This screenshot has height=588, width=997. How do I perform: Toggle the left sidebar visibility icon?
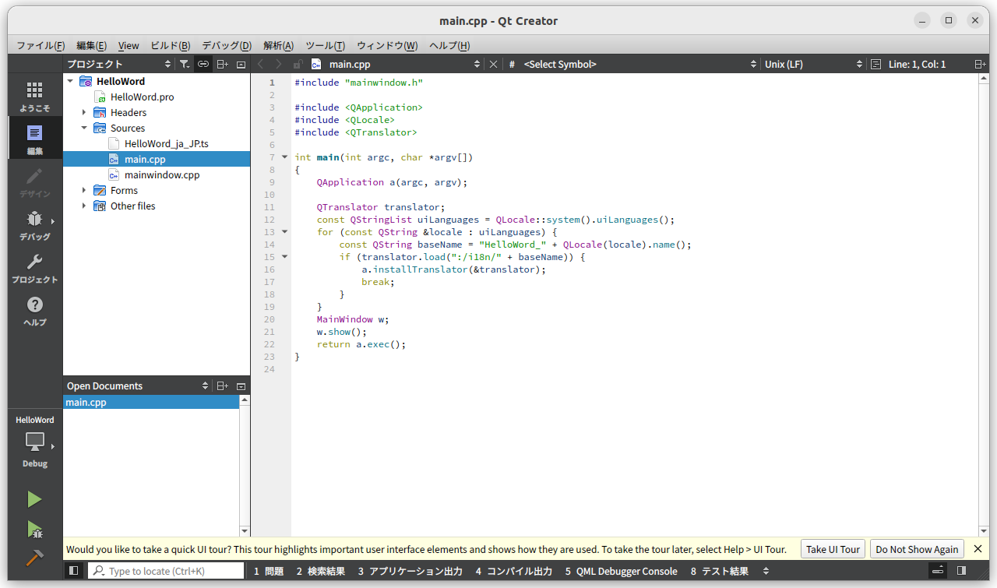coord(73,570)
